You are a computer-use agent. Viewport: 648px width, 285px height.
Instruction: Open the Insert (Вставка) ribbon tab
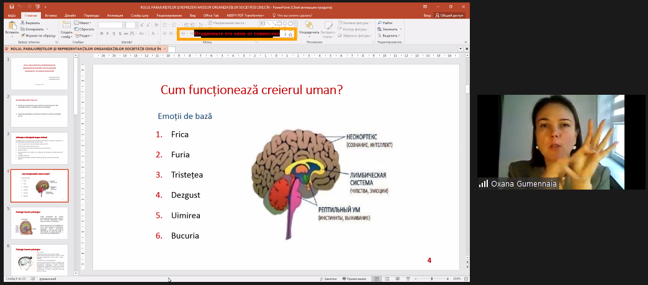point(50,14)
